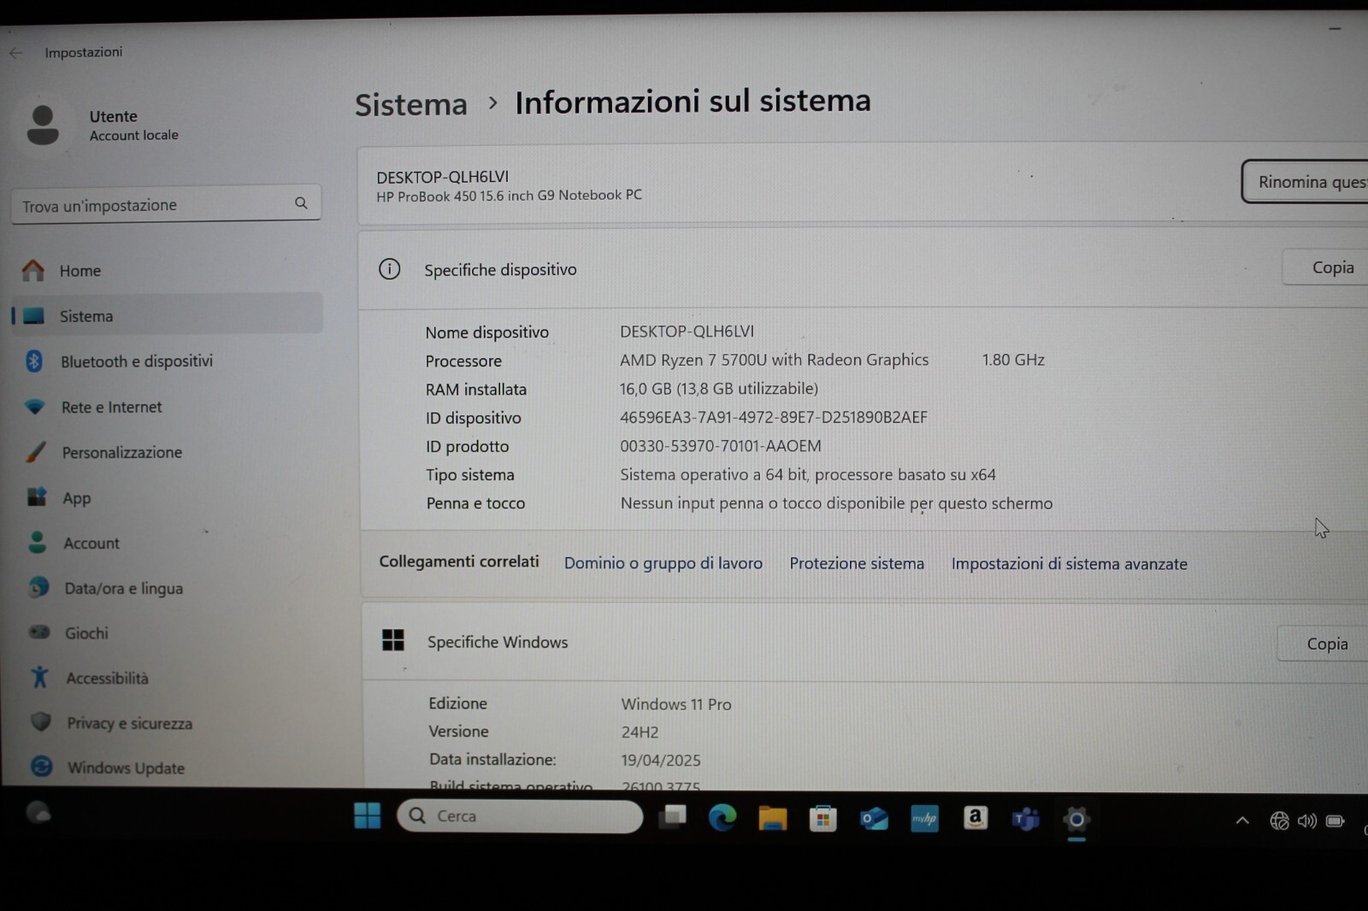Select the ID dispositivo value 46596EA3-7A91-4972-89E7-D251890B2AEF

774,417
